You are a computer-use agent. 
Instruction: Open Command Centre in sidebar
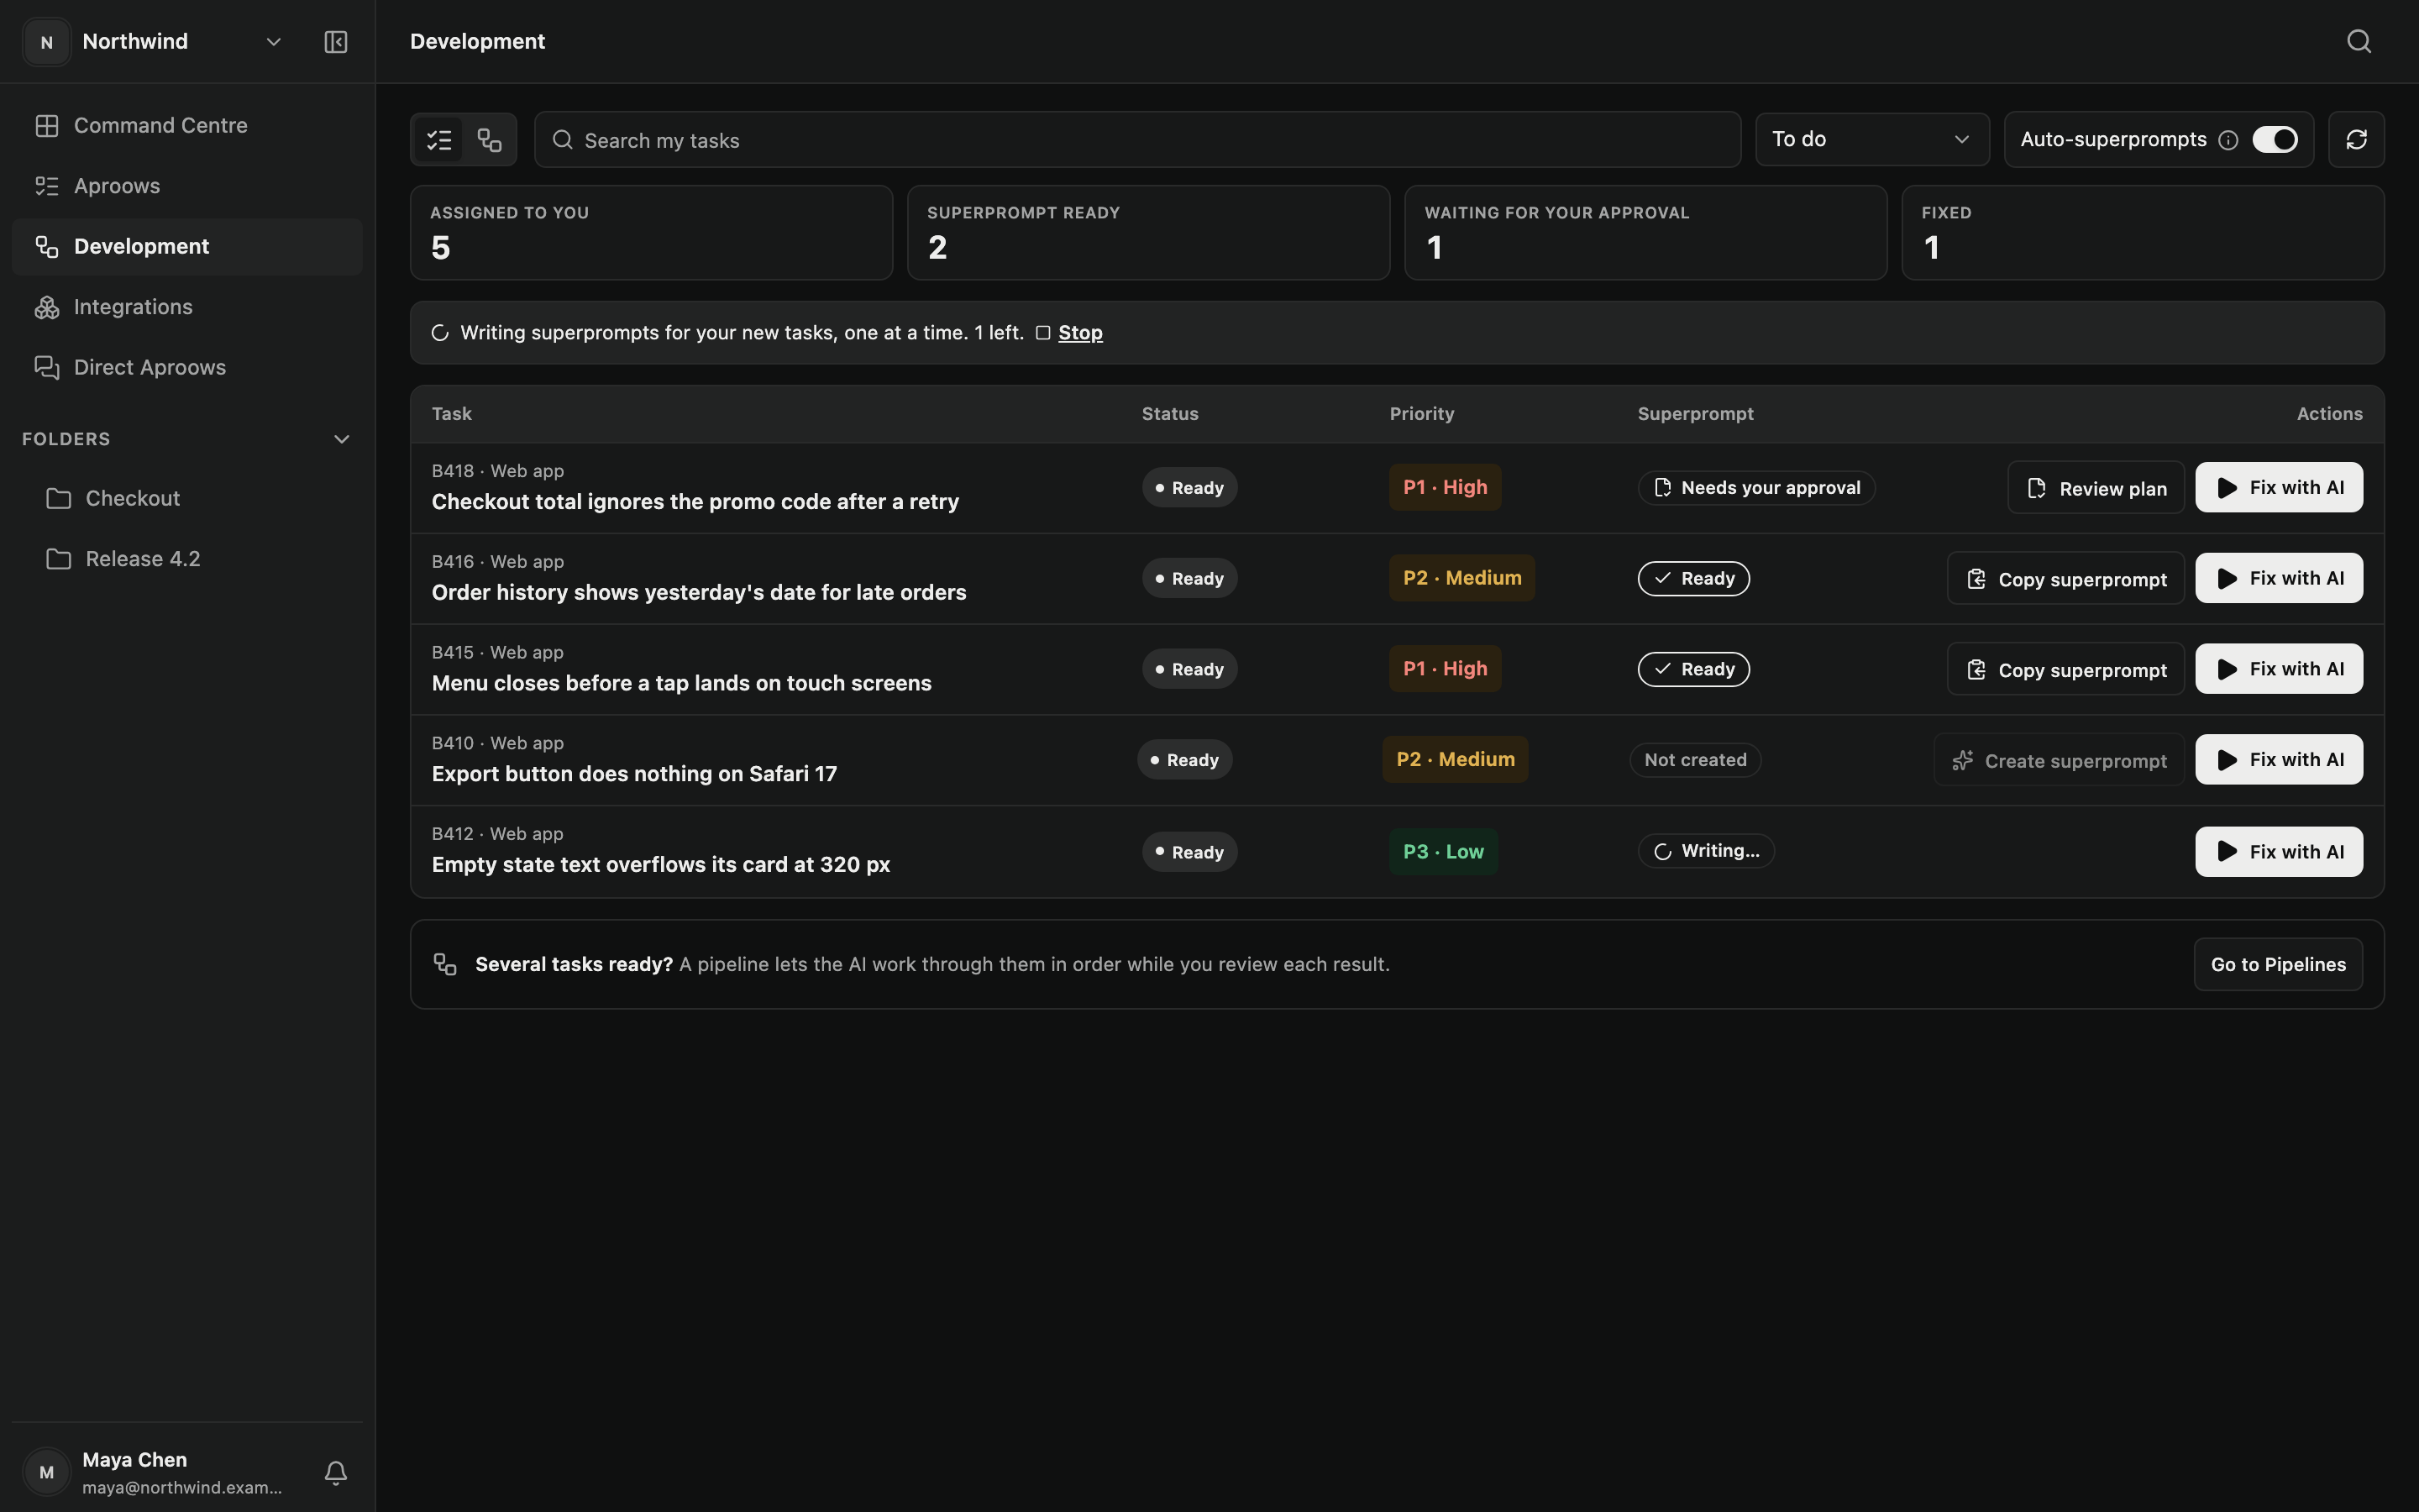[x=187, y=126]
